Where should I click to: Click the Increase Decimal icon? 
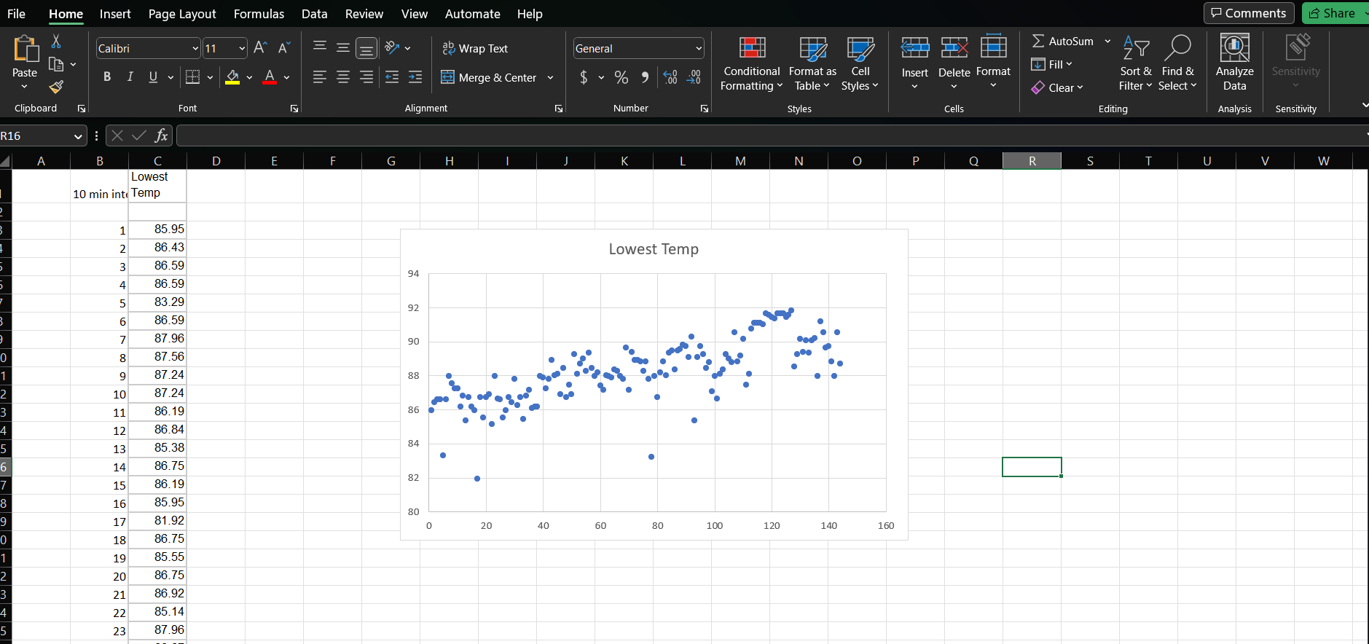point(670,77)
